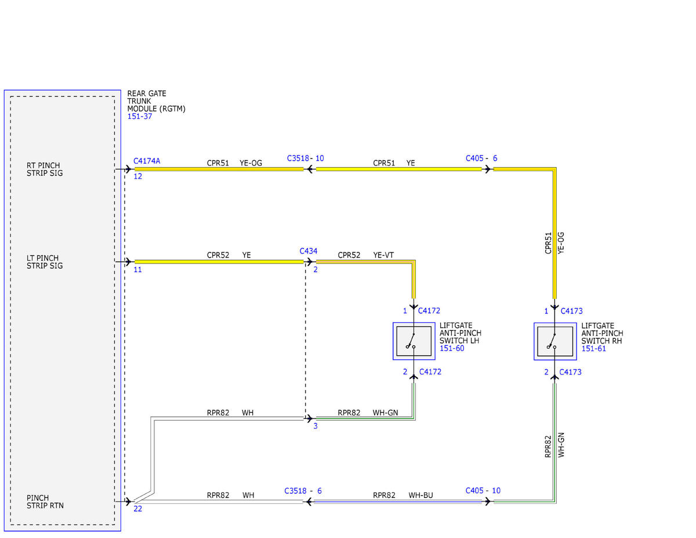This screenshot has width=696, height=538.
Task: Click pin number 22 on the RGTM
Action: (x=137, y=509)
